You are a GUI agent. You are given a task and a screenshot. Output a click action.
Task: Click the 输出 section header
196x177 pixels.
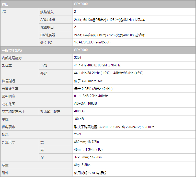point(5,4)
